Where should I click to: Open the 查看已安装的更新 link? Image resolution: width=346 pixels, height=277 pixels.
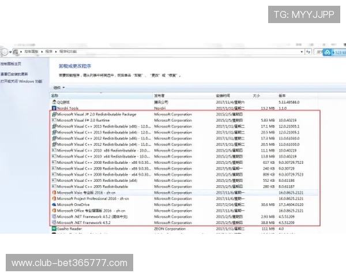[14, 74]
